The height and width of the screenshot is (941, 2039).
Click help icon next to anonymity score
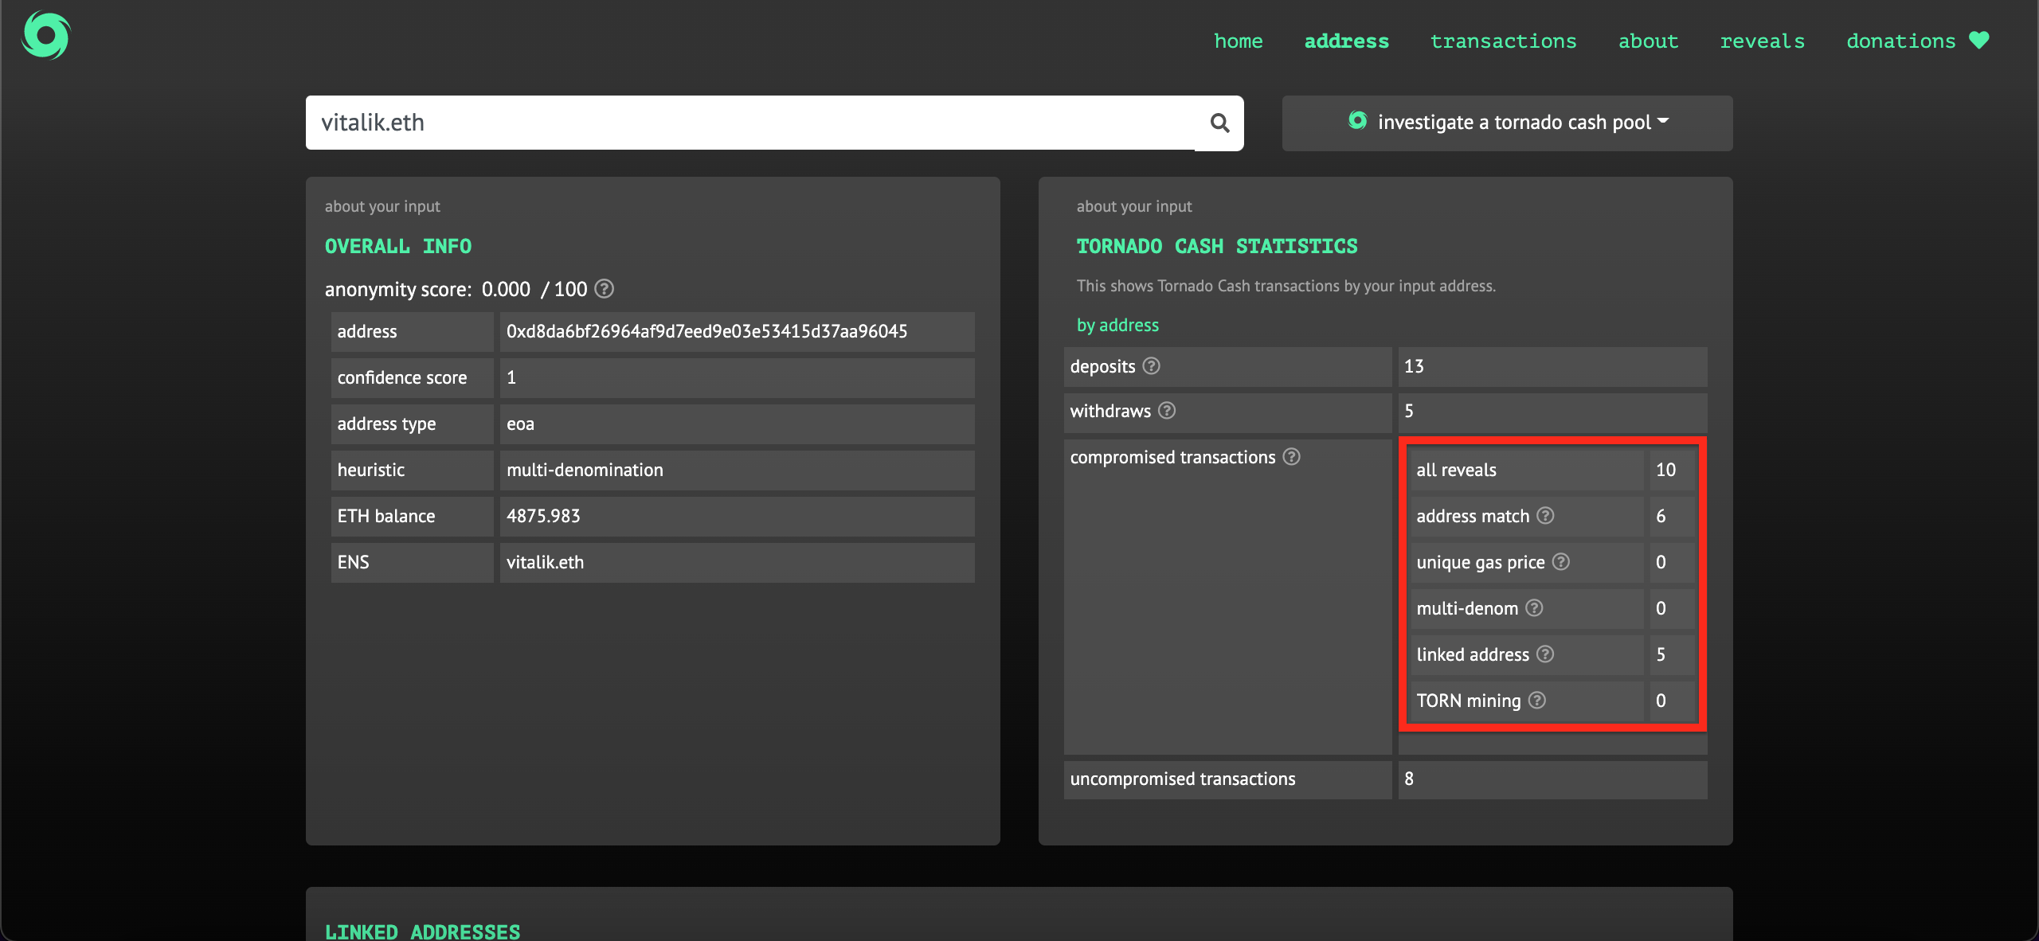[605, 288]
